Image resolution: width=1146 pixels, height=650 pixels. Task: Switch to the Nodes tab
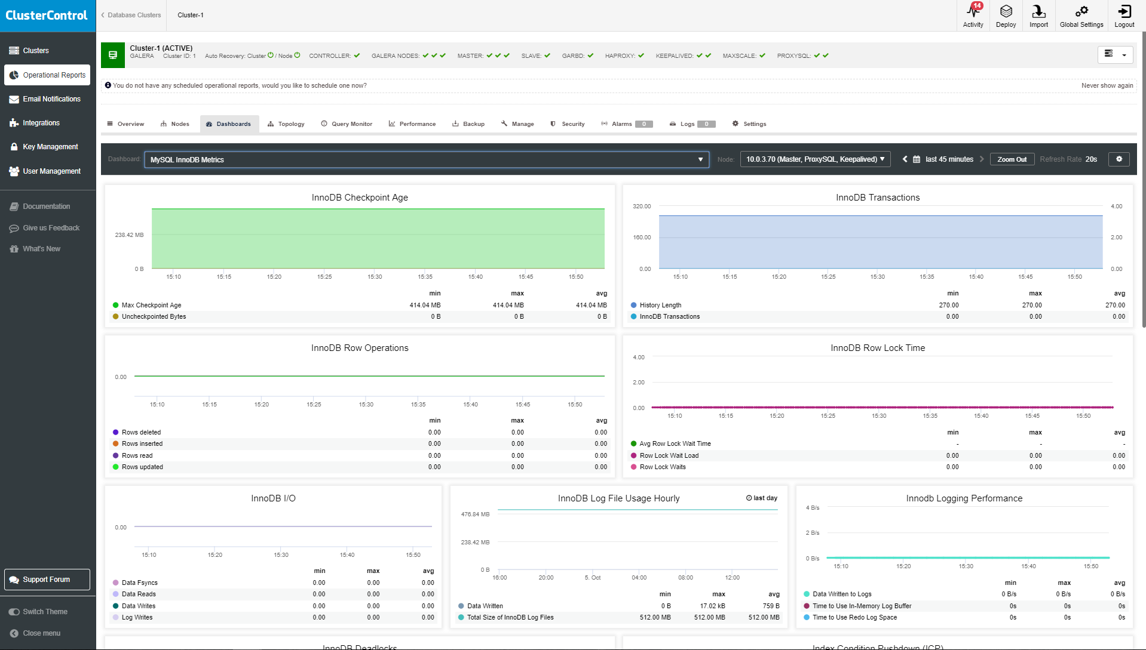174,124
